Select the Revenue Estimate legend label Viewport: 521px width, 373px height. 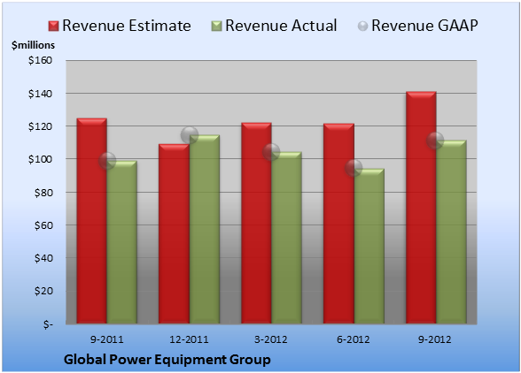[x=127, y=26]
